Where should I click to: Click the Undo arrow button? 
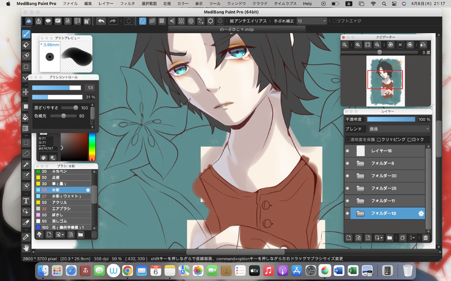(101, 21)
